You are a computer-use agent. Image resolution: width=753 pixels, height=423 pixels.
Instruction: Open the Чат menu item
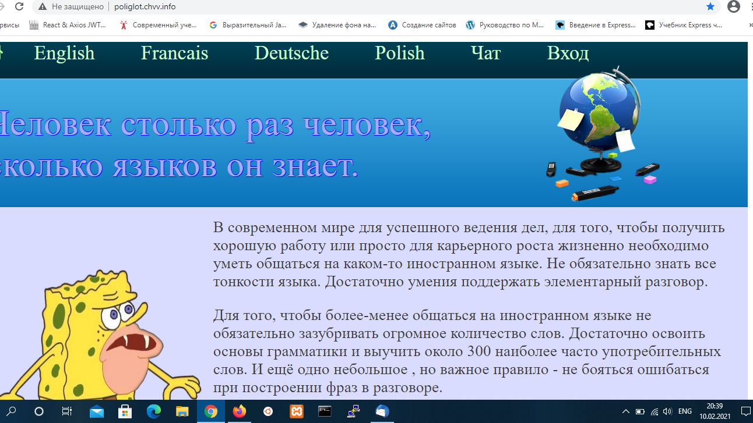click(485, 53)
